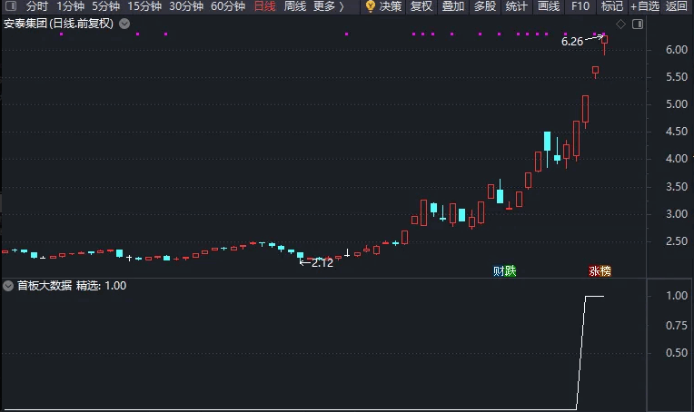This screenshot has width=694, height=412.
Task: Open the 多股 multi-stock view
Action: pos(485,6)
